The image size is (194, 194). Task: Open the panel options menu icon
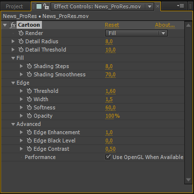[x=180, y=6]
